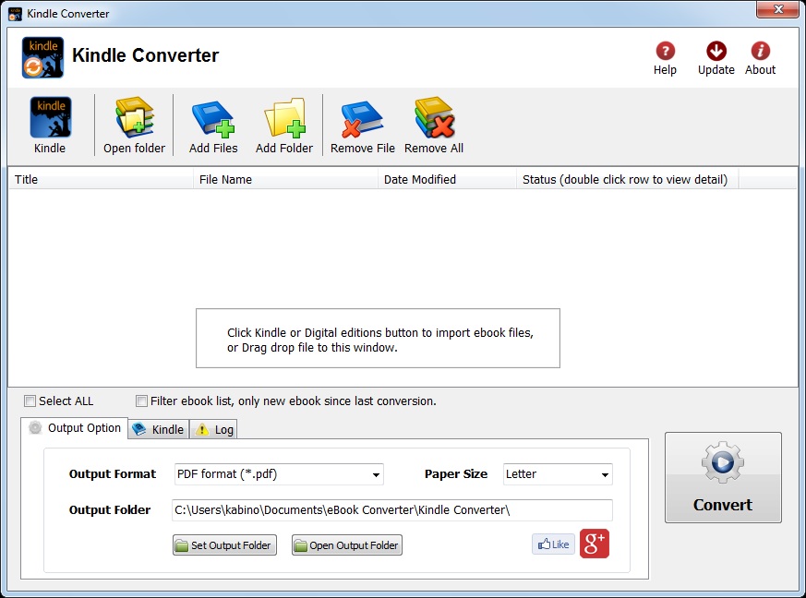Click the Google Plus share icon
806x598 pixels.
(x=595, y=544)
